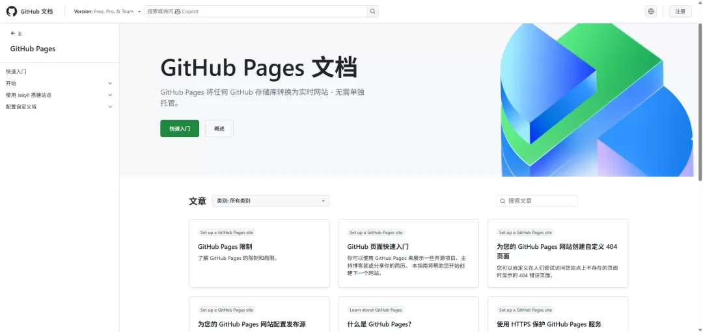Focus the 搜索文章 search field
This screenshot has height=332, width=703.
tap(537, 201)
